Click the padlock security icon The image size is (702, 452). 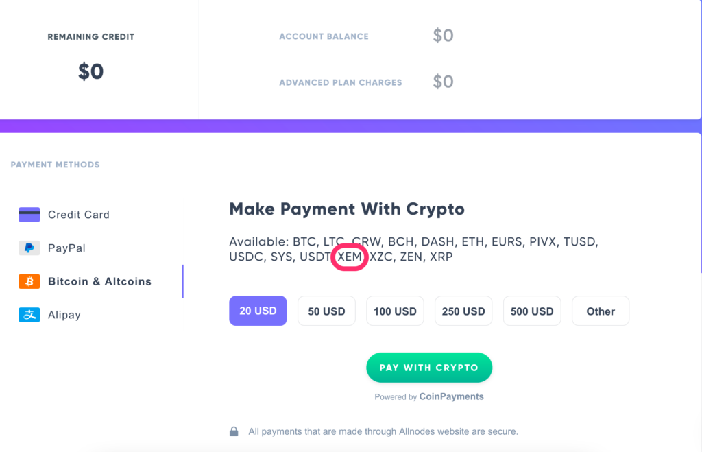[x=234, y=431]
